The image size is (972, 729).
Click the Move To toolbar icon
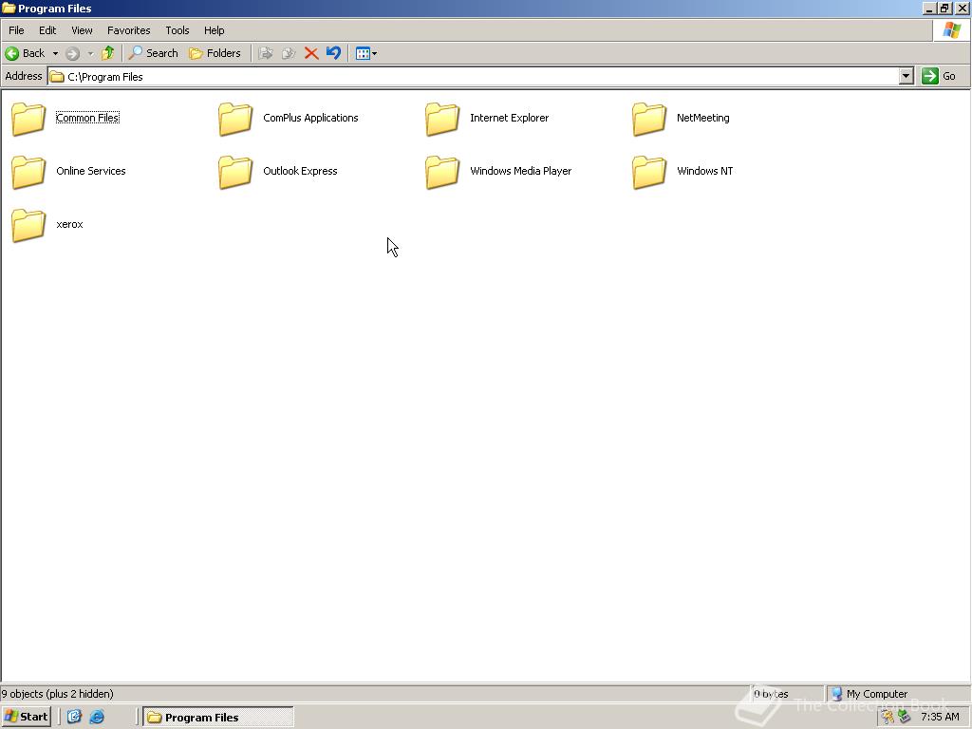point(266,53)
